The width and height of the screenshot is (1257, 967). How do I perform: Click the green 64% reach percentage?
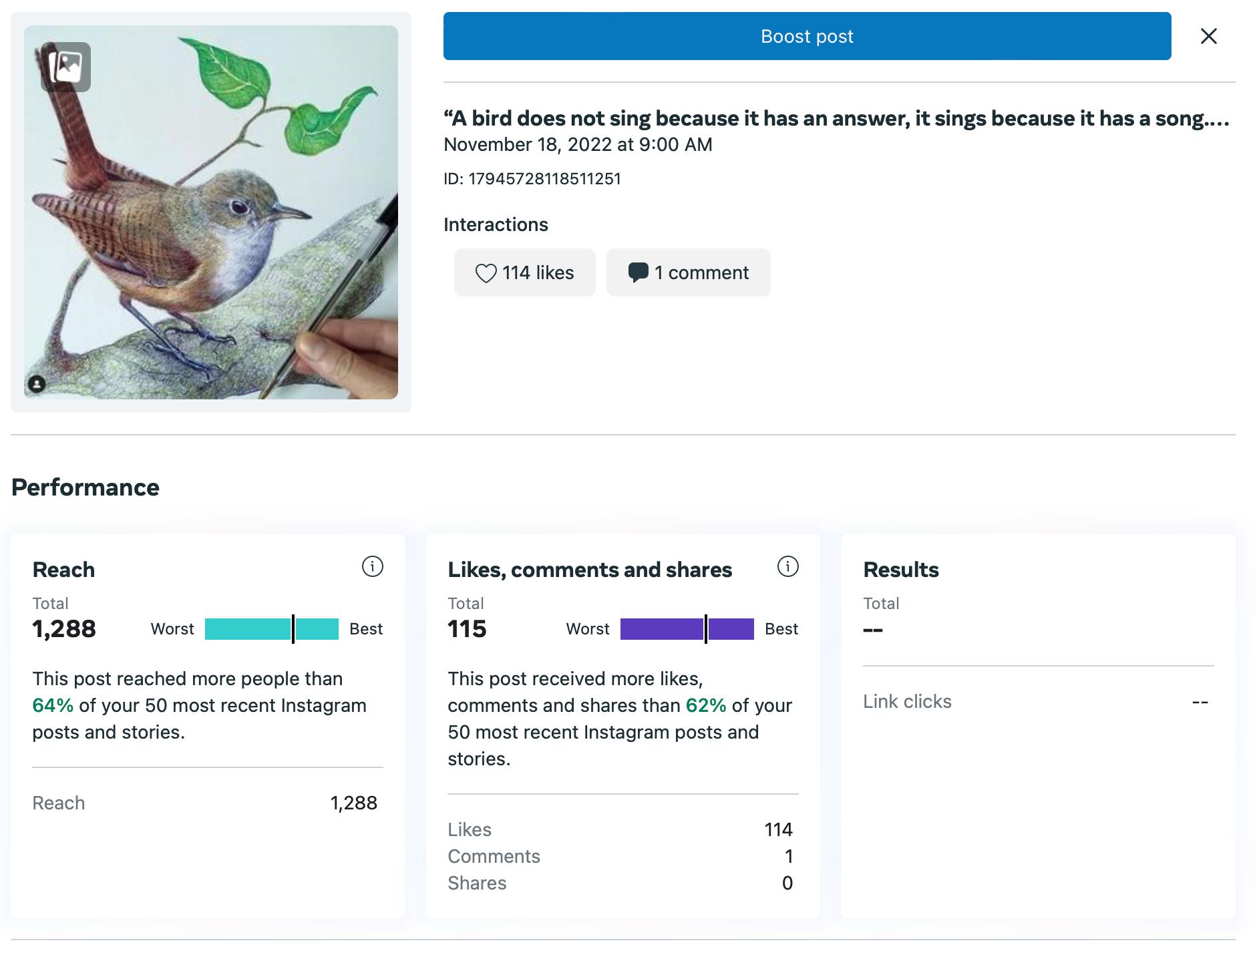click(53, 706)
